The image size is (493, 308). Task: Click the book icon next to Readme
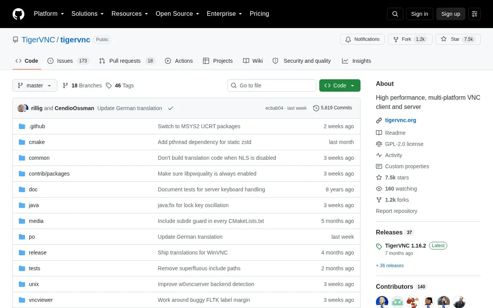tap(379, 133)
